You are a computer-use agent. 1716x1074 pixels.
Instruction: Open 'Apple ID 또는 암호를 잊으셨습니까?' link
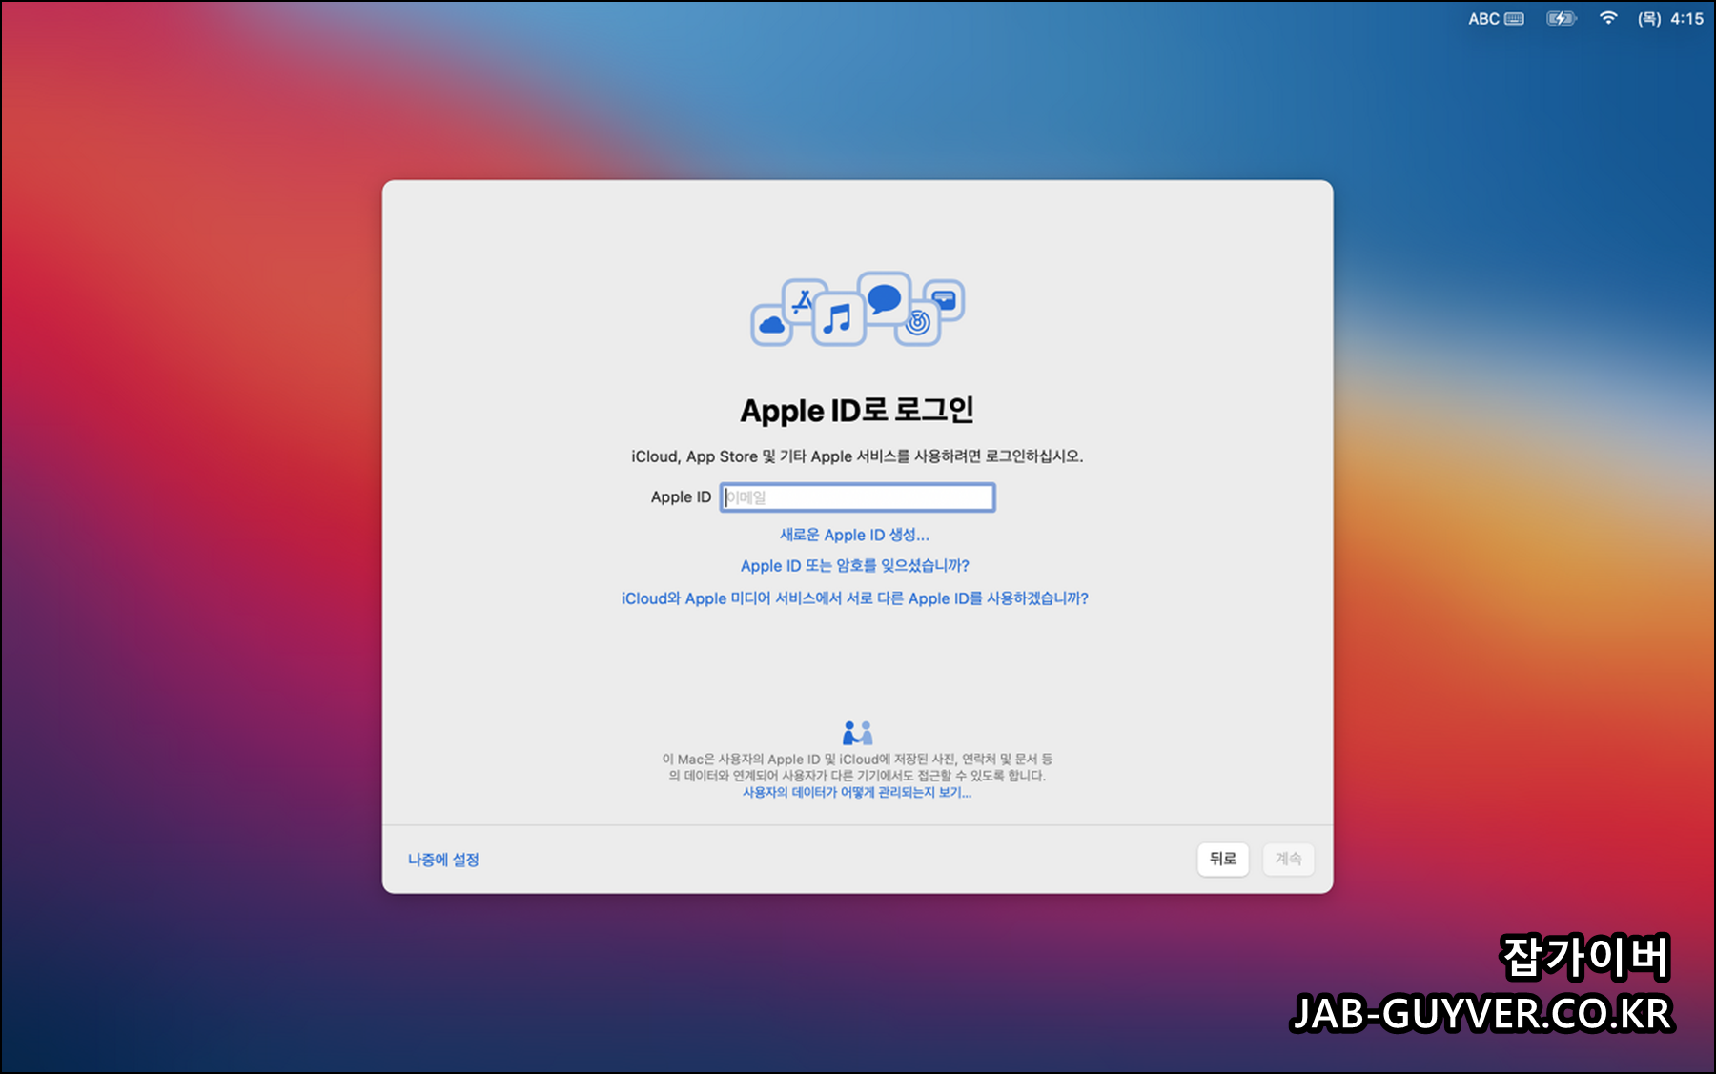[x=854, y=565]
